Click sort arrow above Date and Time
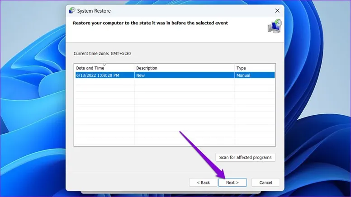351x197 pixels. point(105,65)
